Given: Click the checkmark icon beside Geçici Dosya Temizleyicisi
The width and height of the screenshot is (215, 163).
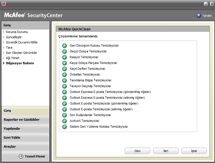Looking at the screenshot, I should (x=65, y=51).
